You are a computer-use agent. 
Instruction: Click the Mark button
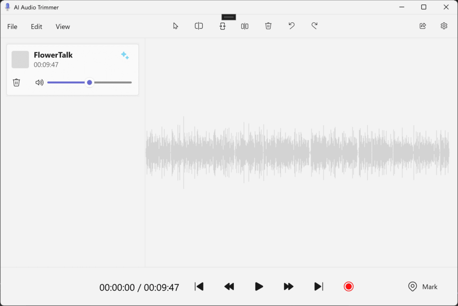tap(423, 287)
